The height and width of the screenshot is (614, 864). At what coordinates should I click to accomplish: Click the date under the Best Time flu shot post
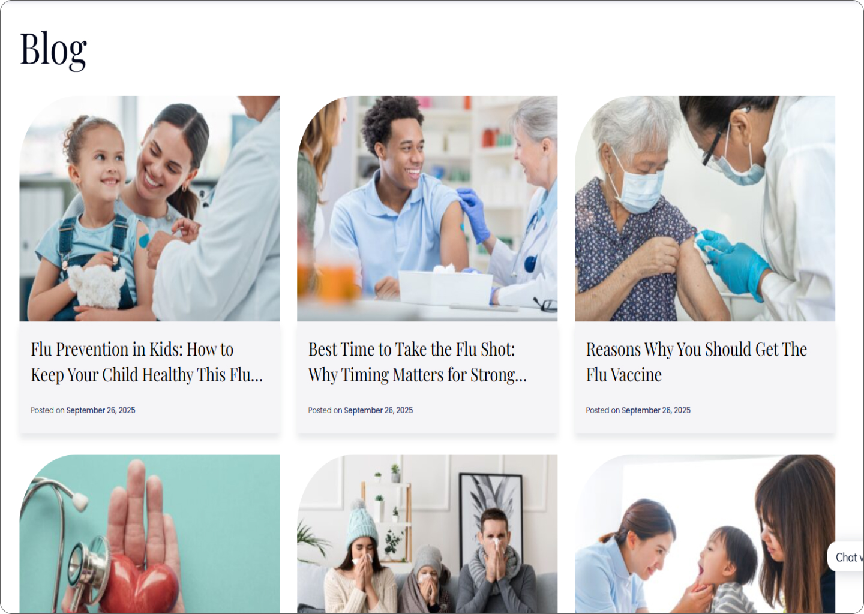[379, 410]
